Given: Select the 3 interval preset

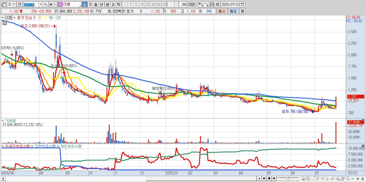Looking at the screenshot, I should [130, 4].
